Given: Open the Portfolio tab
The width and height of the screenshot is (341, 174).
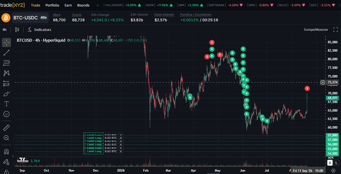Looking at the screenshot, I should (x=52, y=5).
